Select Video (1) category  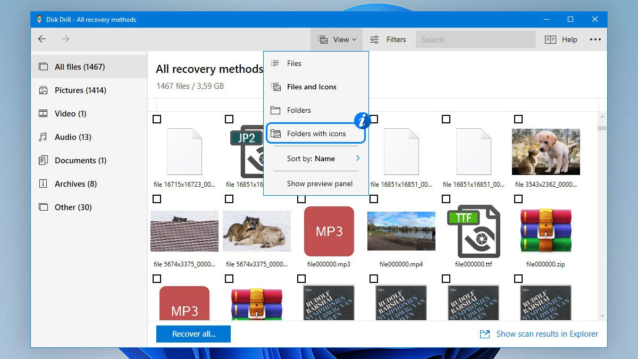coord(89,114)
